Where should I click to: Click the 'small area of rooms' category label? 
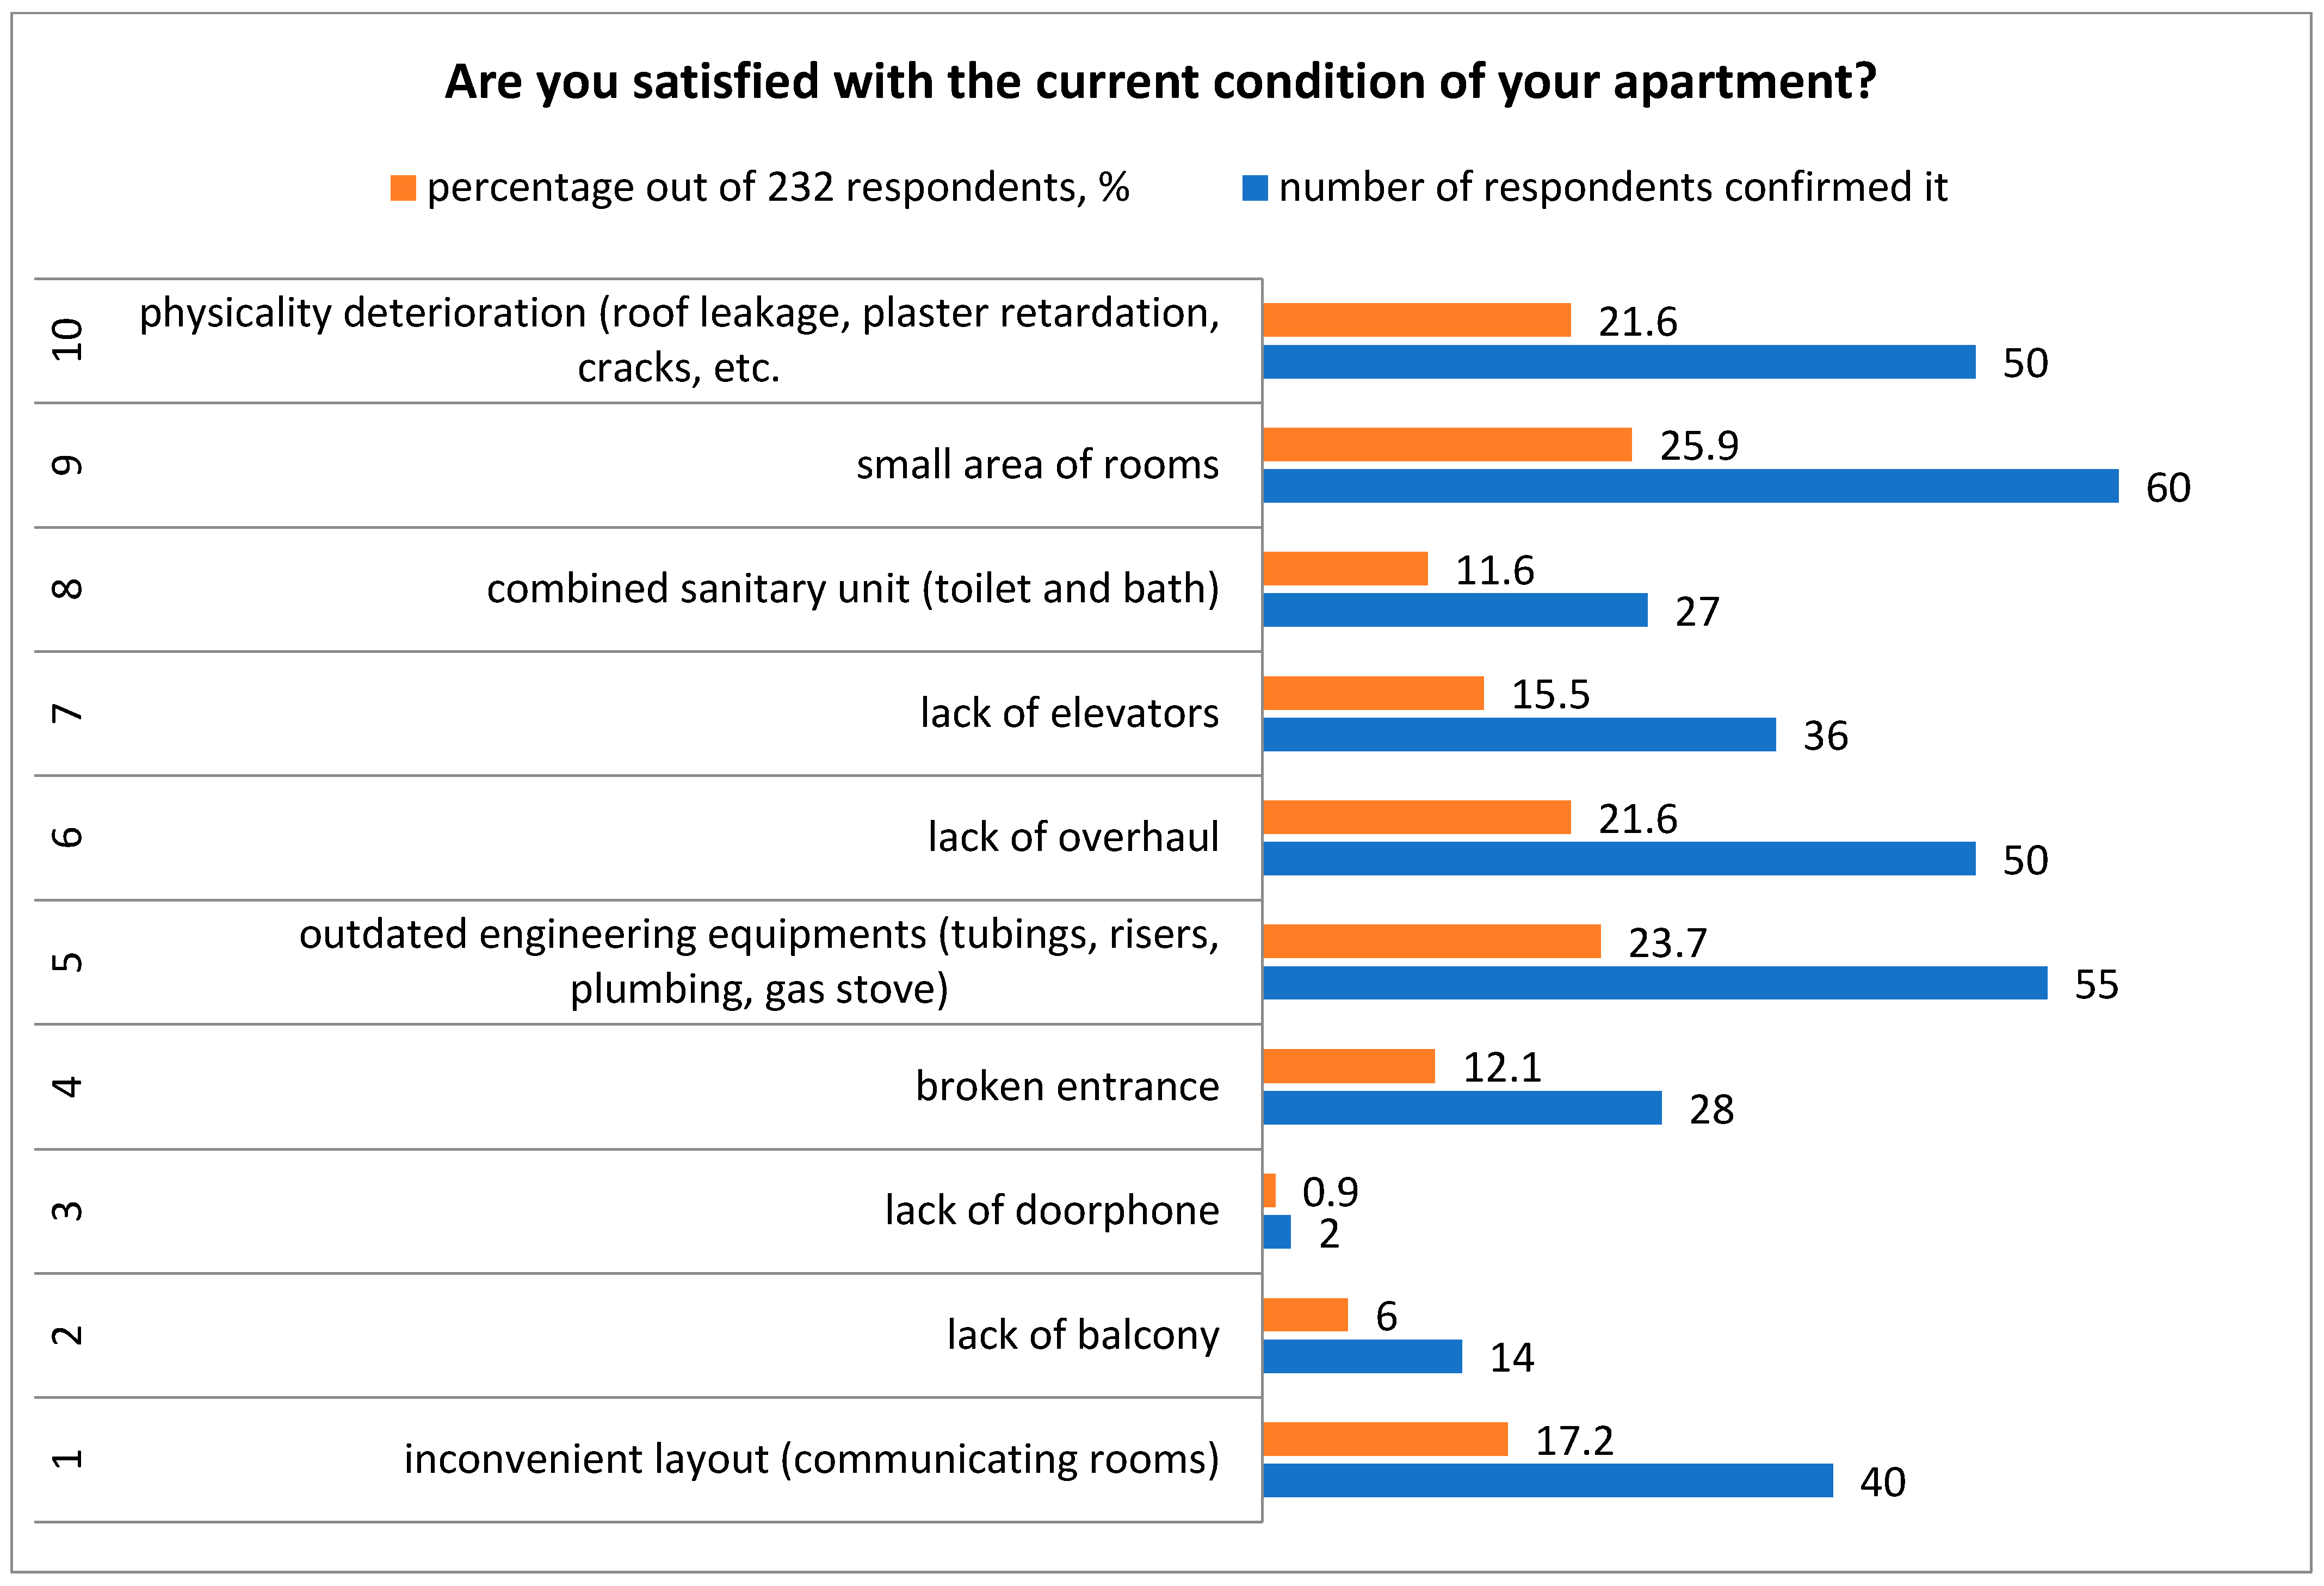[1037, 465]
